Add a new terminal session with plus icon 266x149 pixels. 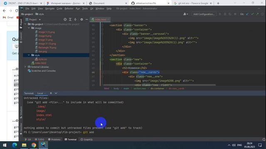51,93
